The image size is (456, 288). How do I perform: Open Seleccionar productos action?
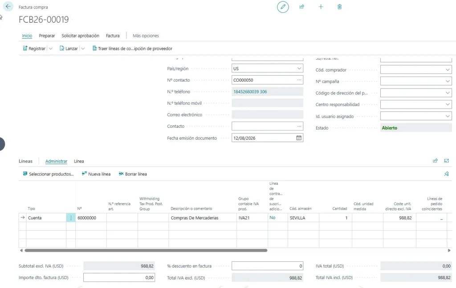48,174
